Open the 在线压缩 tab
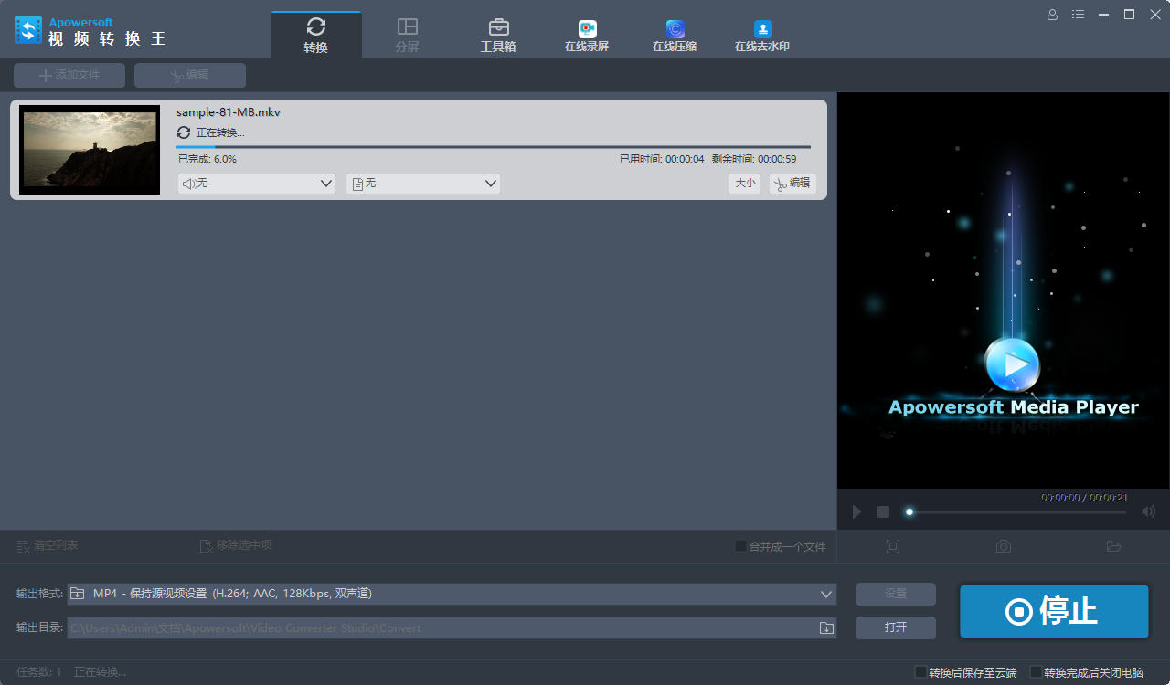Image resolution: width=1170 pixels, height=685 pixels. 675,36
